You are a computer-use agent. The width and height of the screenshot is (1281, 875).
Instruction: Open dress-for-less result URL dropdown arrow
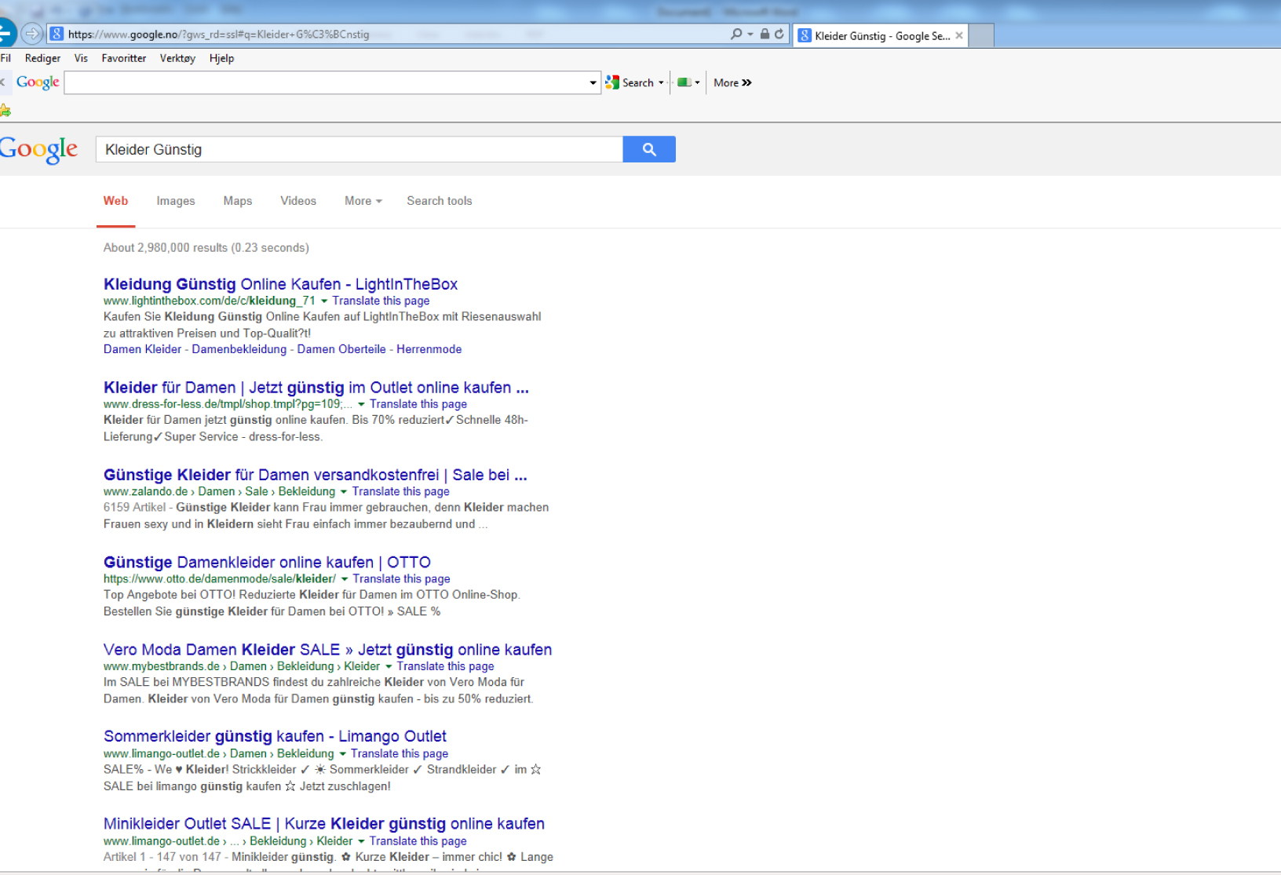361,405
